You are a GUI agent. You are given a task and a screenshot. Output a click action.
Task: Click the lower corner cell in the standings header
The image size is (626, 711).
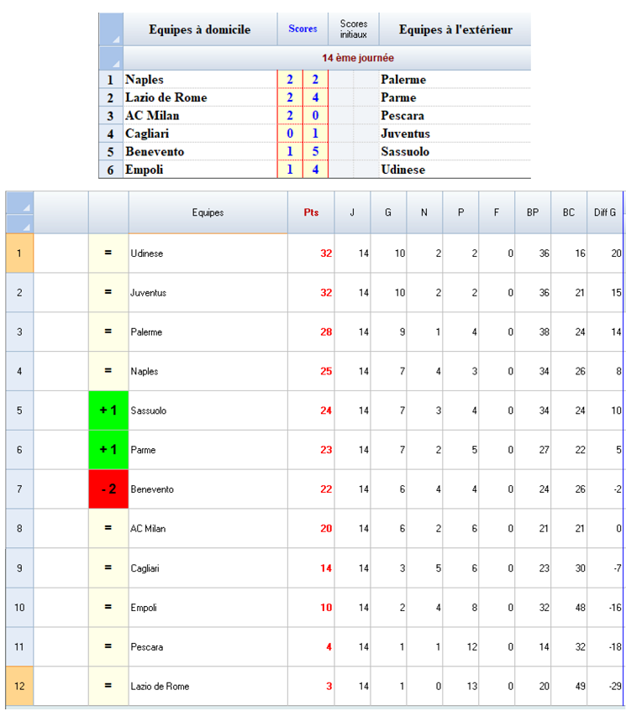point(19,223)
